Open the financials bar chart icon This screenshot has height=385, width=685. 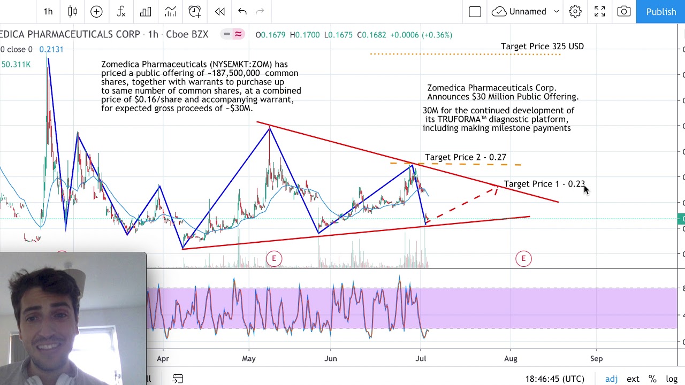(146, 11)
